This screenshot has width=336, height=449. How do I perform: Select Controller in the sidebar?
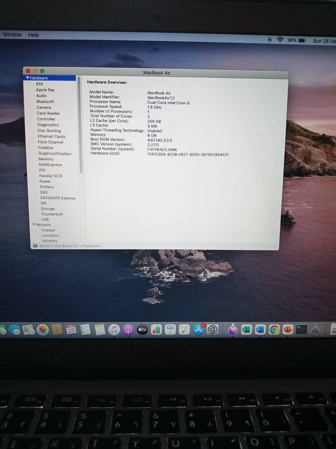46,119
